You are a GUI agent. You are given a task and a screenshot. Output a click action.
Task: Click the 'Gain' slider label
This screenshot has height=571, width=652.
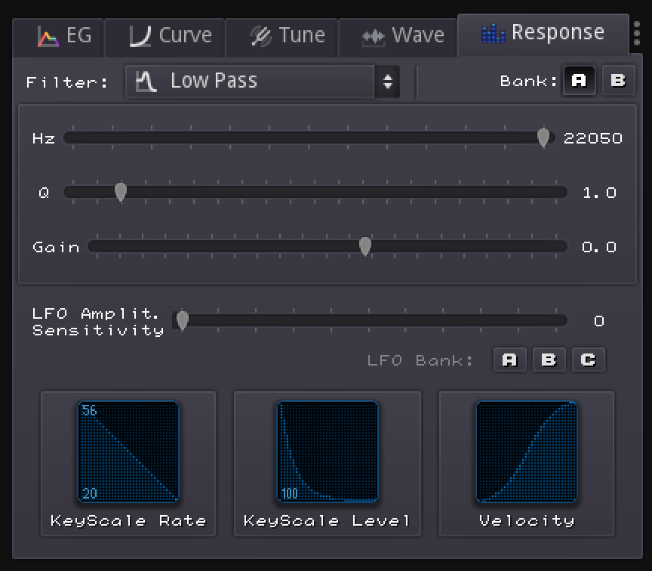56,247
